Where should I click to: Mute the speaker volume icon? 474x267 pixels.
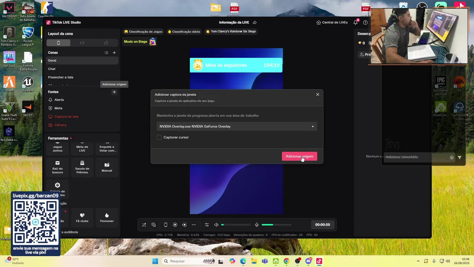(216, 225)
